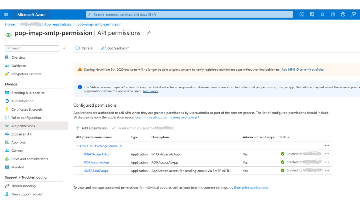
Task: Go to Expose an API
Action: click(22, 134)
